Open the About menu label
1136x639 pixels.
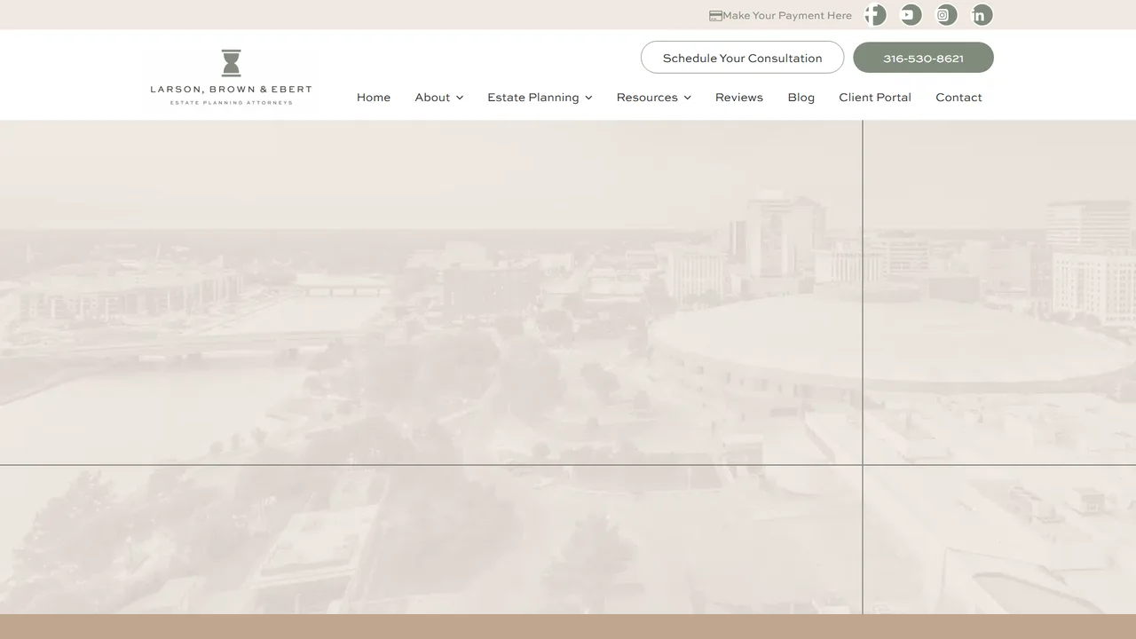click(432, 98)
